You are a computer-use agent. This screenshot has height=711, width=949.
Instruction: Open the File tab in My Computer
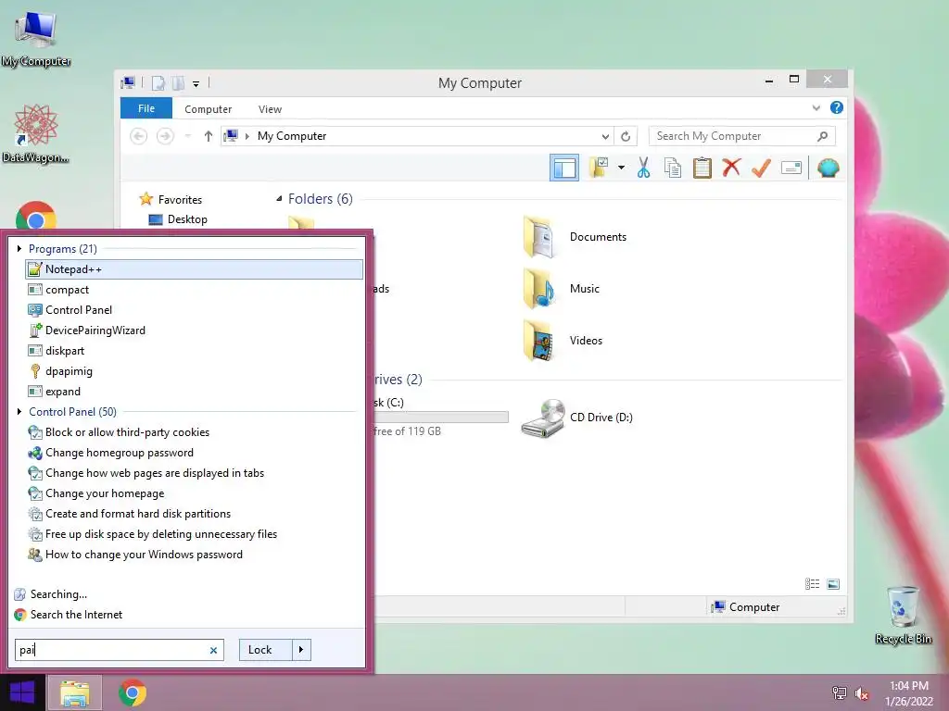[x=146, y=108]
